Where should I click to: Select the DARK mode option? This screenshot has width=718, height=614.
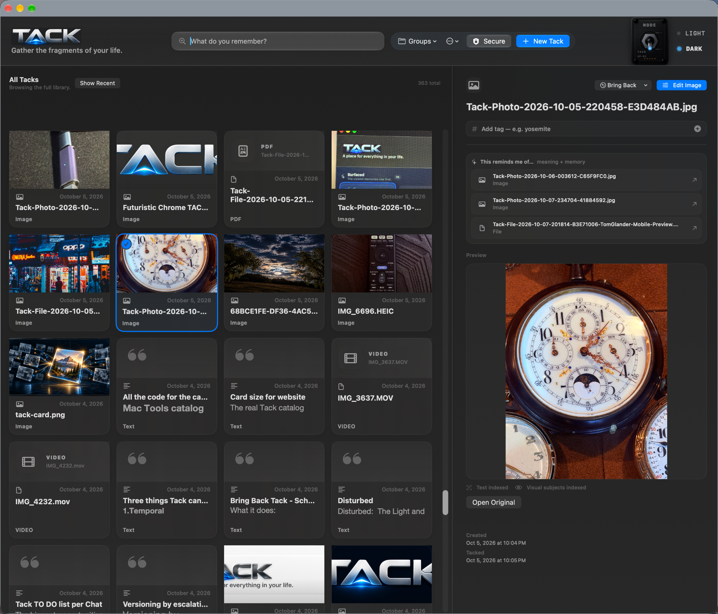[x=690, y=49]
